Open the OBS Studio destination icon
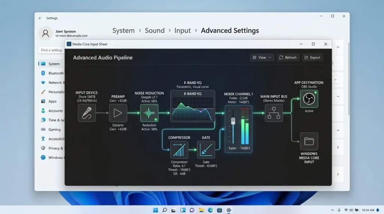The height and width of the screenshot is (214, 384). [309, 99]
